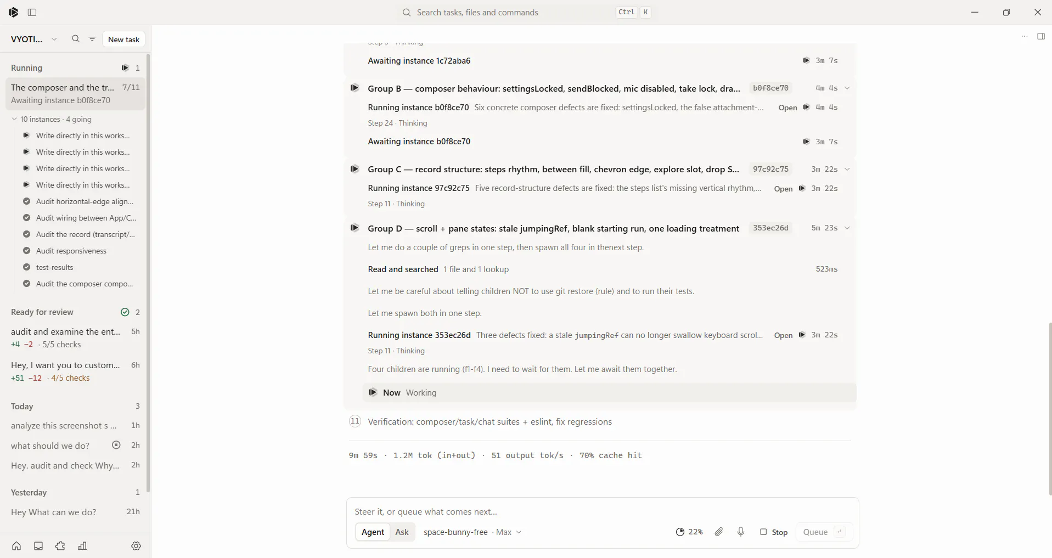Attach a file with the paperclip icon
This screenshot has width=1052, height=558.
click(x=719, y=532)
